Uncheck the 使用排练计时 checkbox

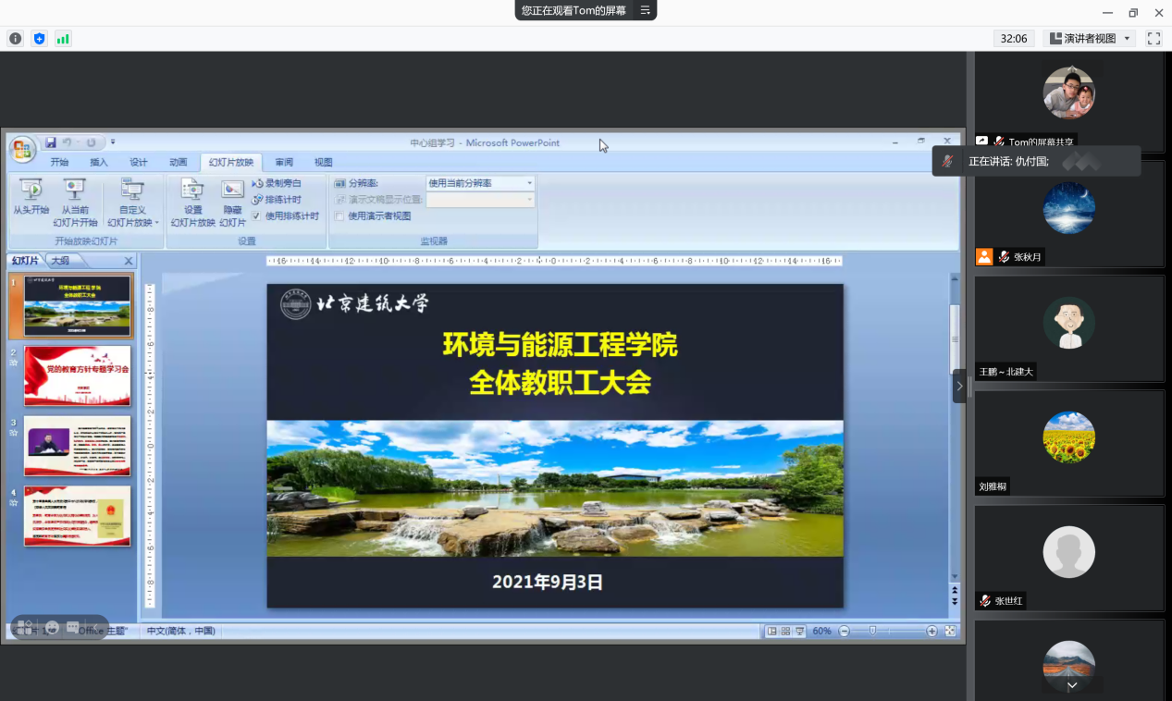(x=256, y=216)
